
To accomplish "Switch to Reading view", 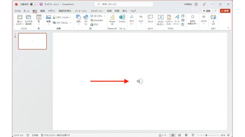I will coord(186,135).
